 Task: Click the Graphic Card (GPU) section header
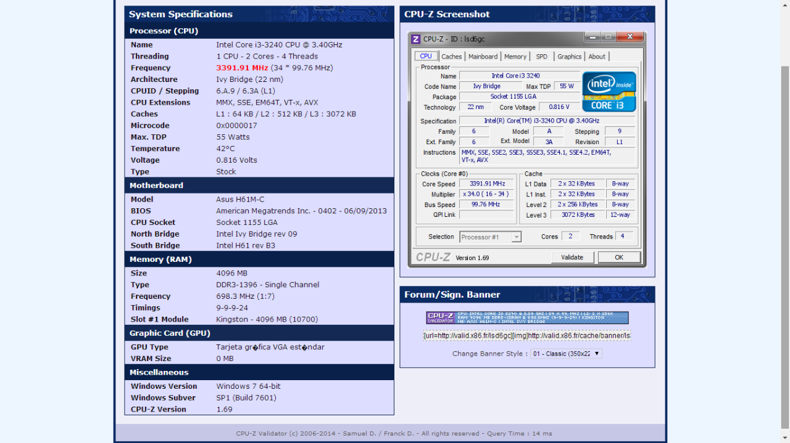(259, 333)
